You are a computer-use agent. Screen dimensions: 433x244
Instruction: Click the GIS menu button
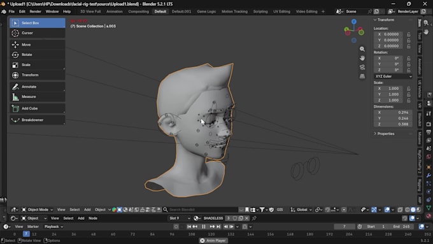(x=280, y=210)
